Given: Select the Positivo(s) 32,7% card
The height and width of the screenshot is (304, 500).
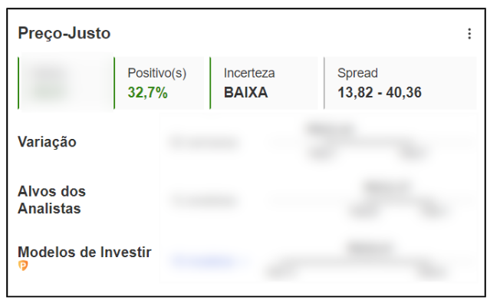Looking at the screenshot, I should pos(159,83).
